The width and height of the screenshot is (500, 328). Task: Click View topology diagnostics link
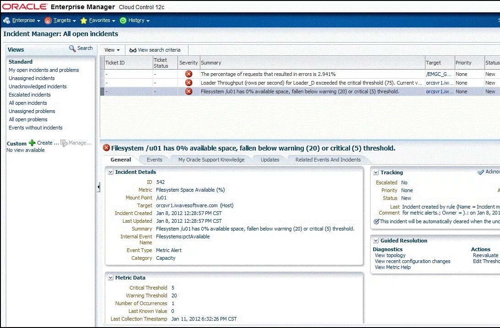tap(390, 255)
